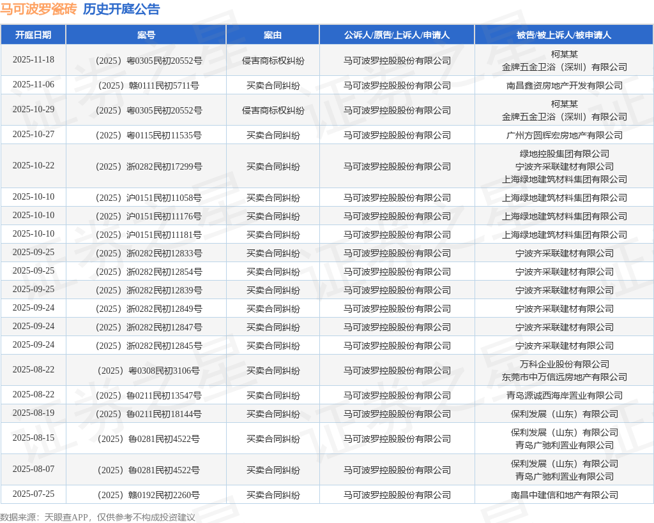Screen dimensions: 654x523
Task: Click defendant 广州方圆辉宏房地产有限公司
Action: (x=565, y=135)
